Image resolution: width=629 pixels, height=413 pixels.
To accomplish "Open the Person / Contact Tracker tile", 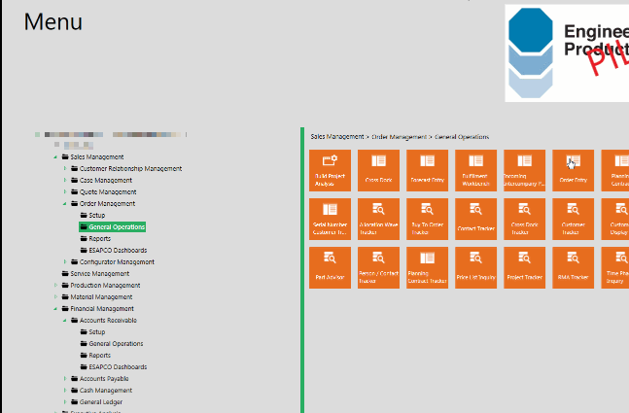I will (x=378, y=267).
